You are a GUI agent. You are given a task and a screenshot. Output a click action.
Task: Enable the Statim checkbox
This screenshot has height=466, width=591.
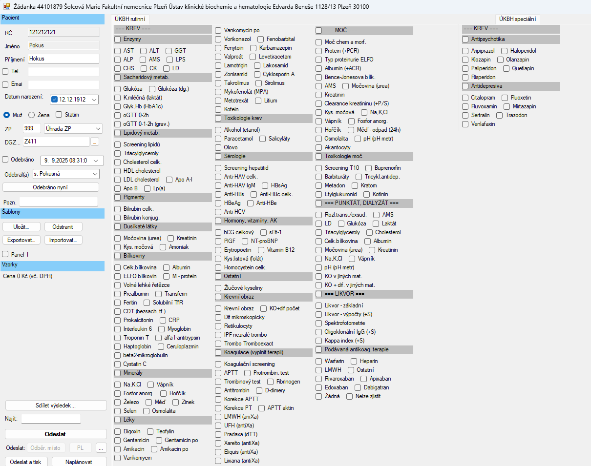[59, 115]
